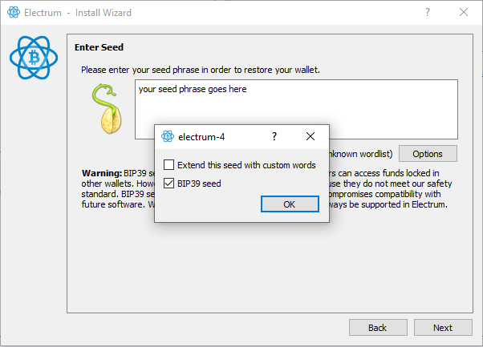Click the electrum-4 dialog title text

tap(201, 136)
